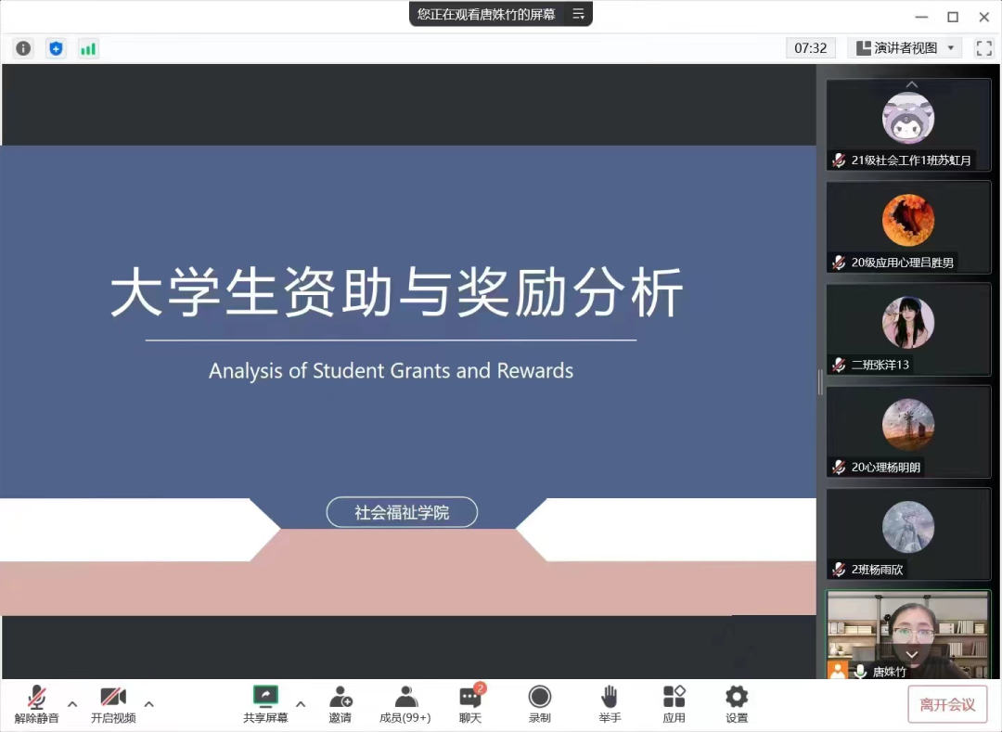Select presenter video tile 唐姝竹
This screenshot has height=732, width=1002.
[908, 635]
